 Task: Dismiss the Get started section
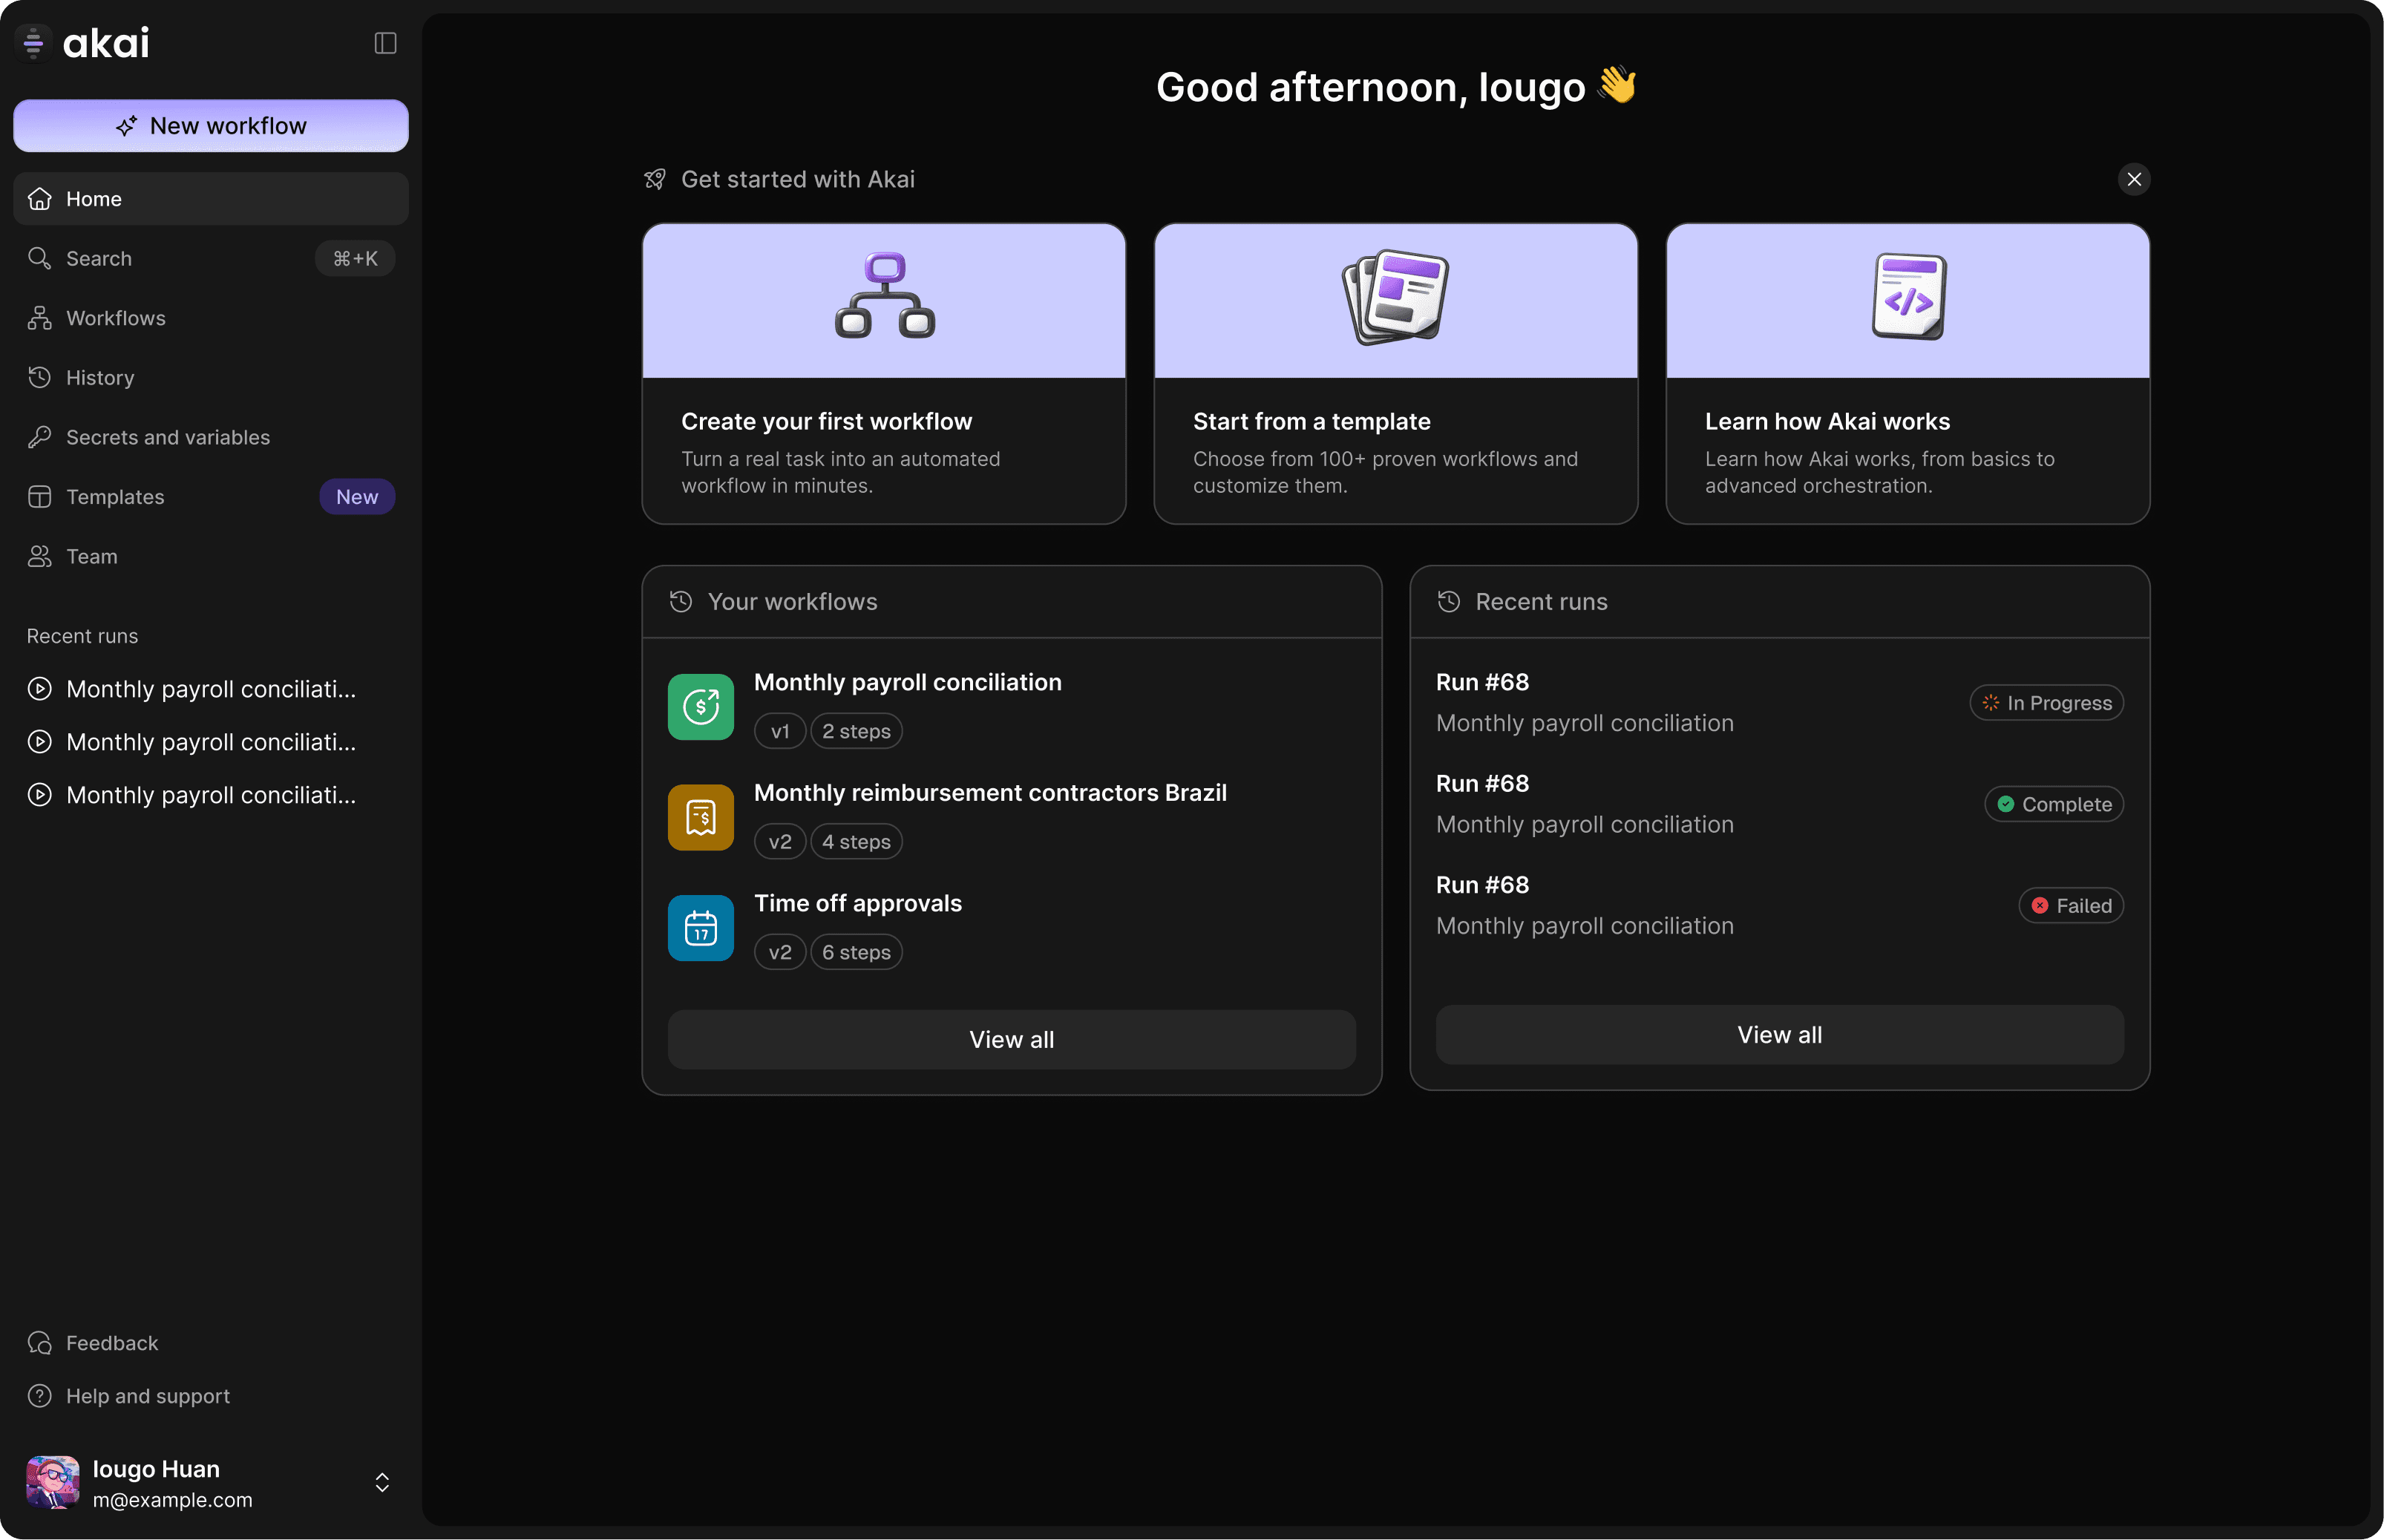click(x=2134, y=179)
